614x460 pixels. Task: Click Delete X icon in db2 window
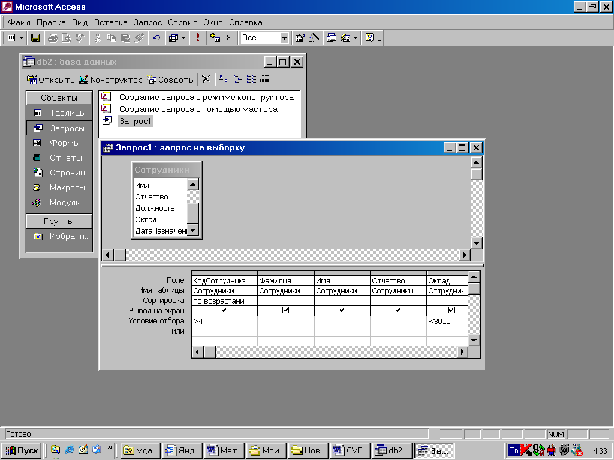206,80
